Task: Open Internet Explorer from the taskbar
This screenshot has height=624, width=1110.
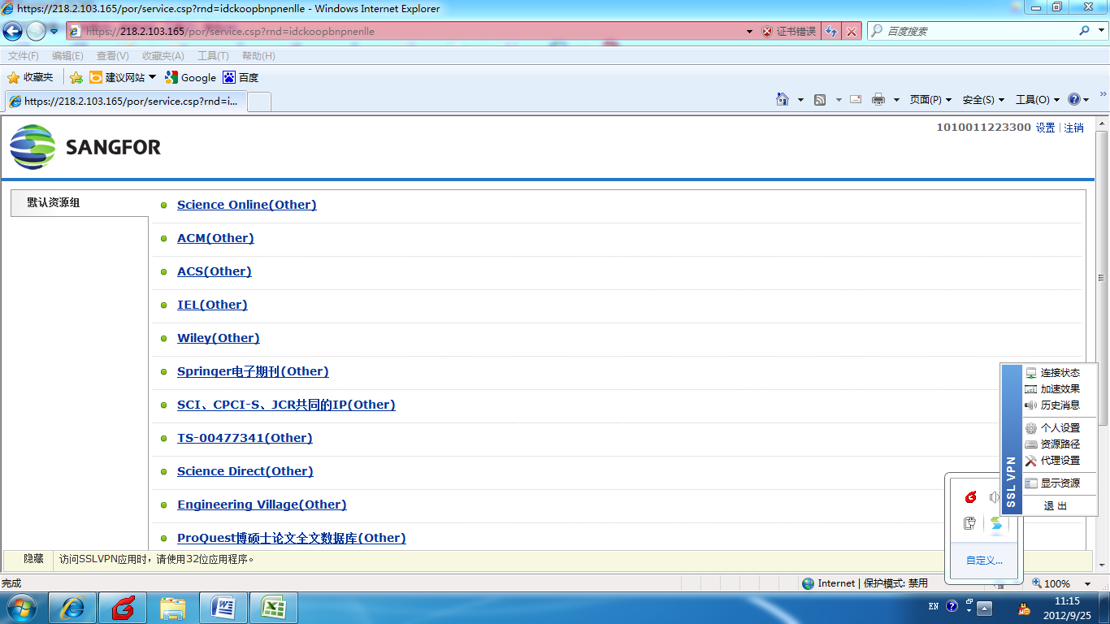Action: click(73, 608)
